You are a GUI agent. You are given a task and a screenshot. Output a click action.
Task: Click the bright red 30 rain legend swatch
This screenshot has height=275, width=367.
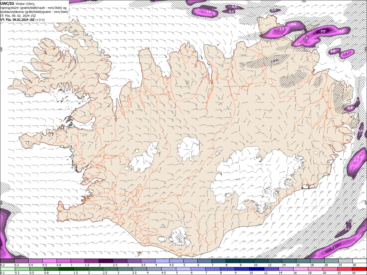point(360,269)
